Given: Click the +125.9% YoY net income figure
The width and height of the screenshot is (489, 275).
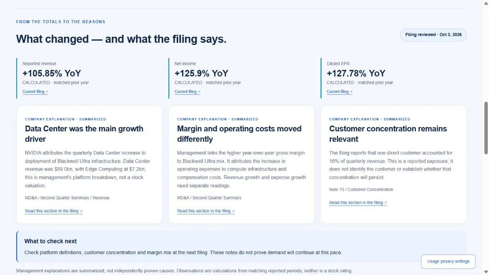Looking at the screenshot, I should 201,73.
